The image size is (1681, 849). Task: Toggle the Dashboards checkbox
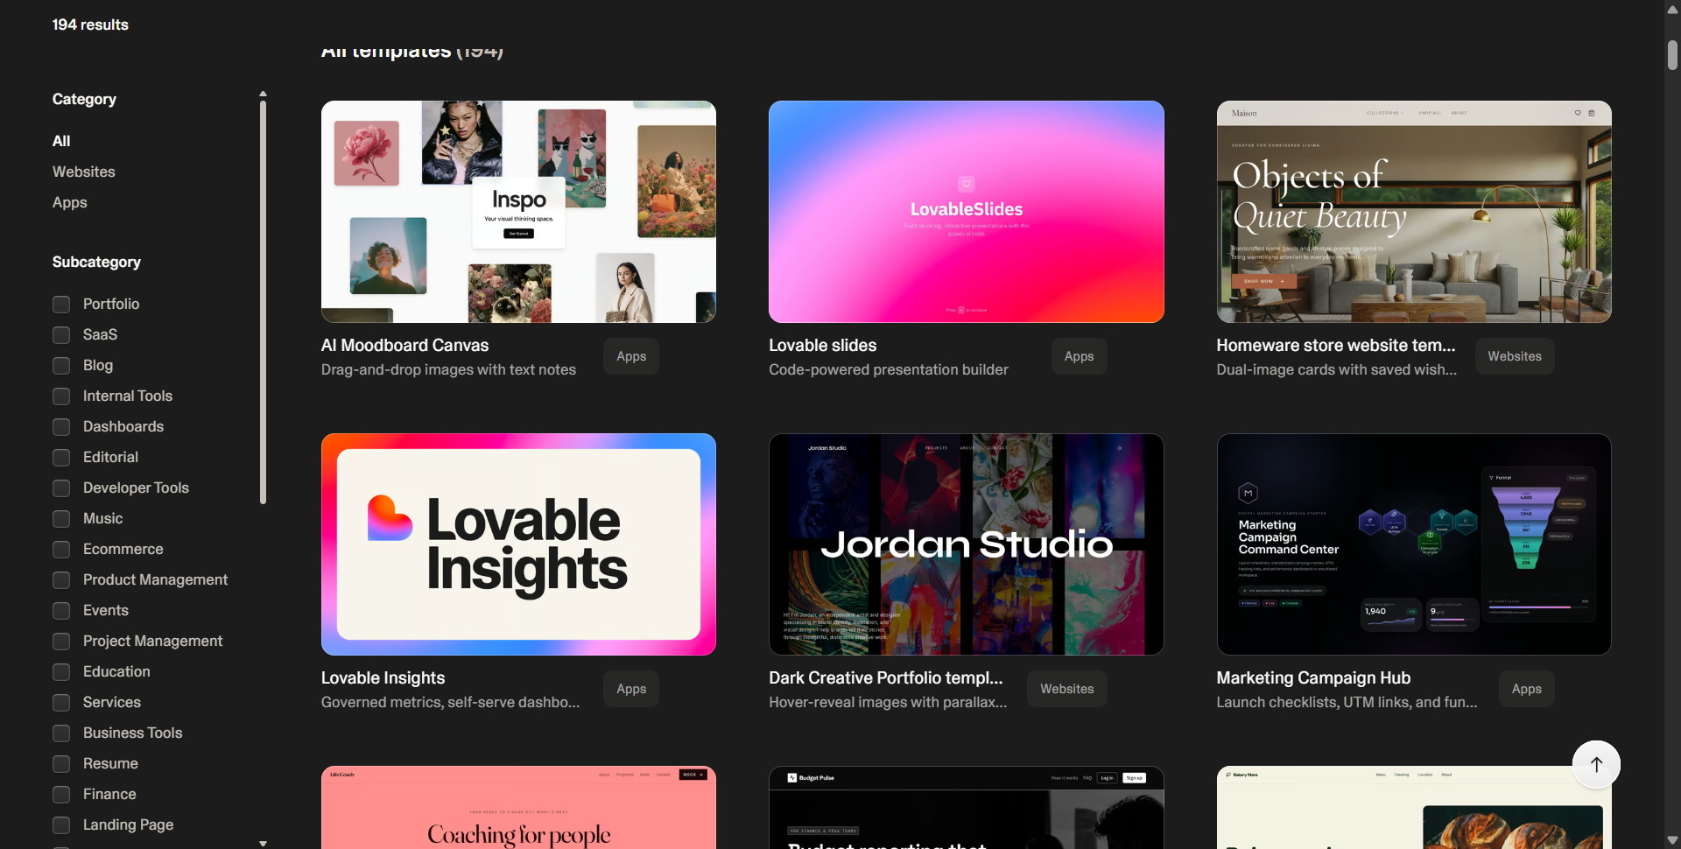[61, 427]
